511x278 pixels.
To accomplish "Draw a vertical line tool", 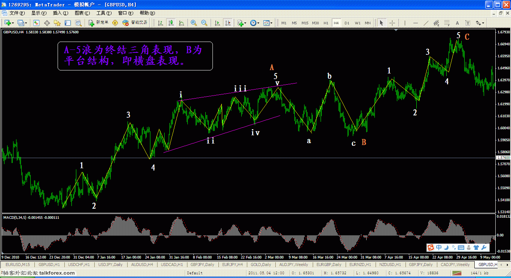I will 404,23.
